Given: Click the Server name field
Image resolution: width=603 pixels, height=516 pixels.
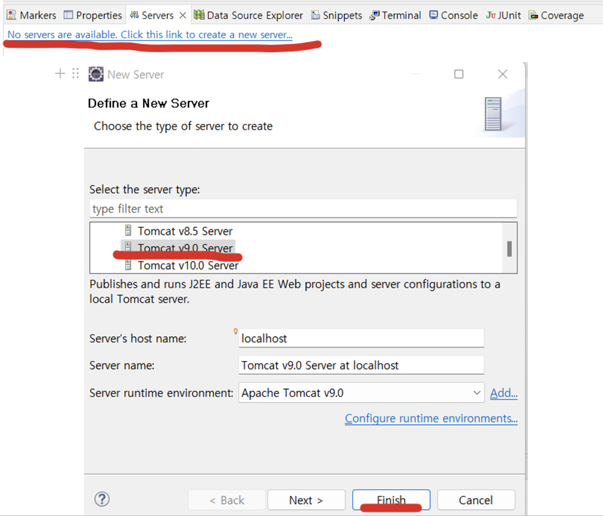Looking at the screenshot, I should (x=361, y=365).
